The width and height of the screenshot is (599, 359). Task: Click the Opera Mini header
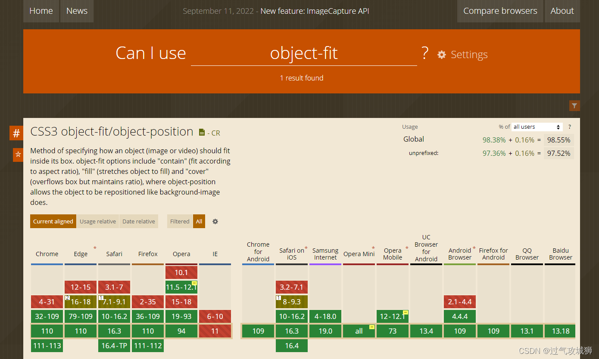pos(359,254)
